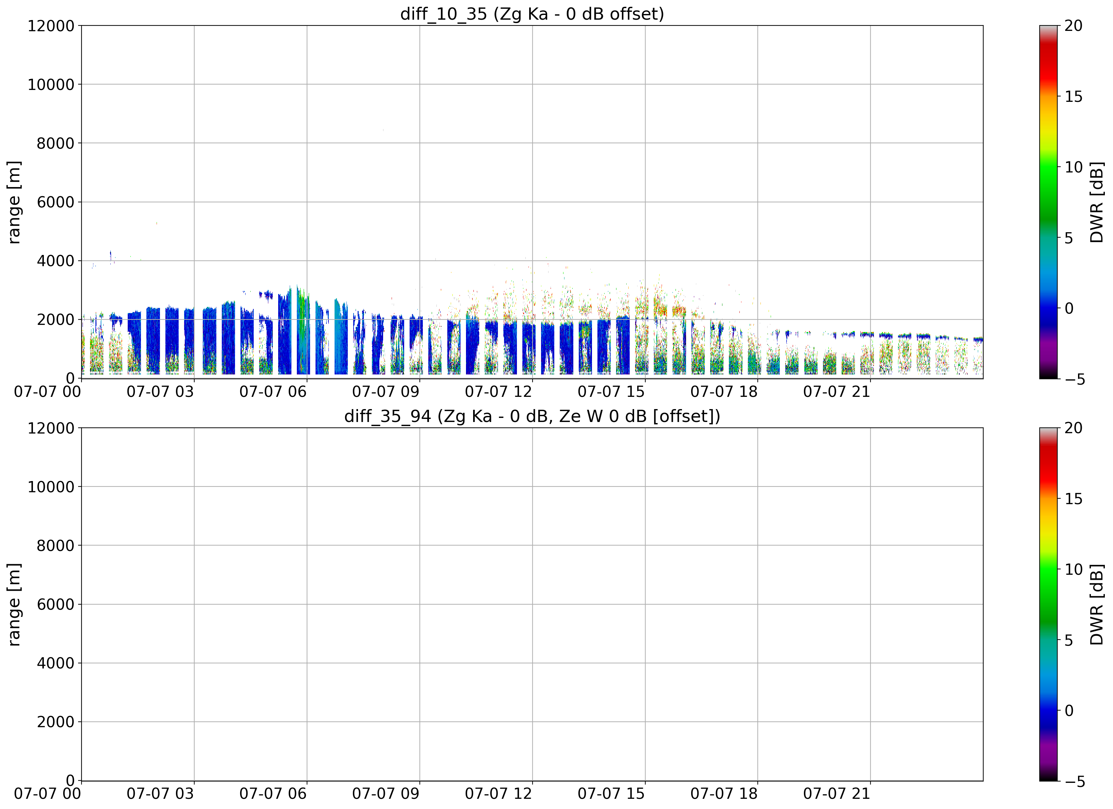Viewport: 1113px width, 809px height.
Task: Click the 10 dB tick on diff_10_35 colorbar
Action: [x=1074, y=167]
